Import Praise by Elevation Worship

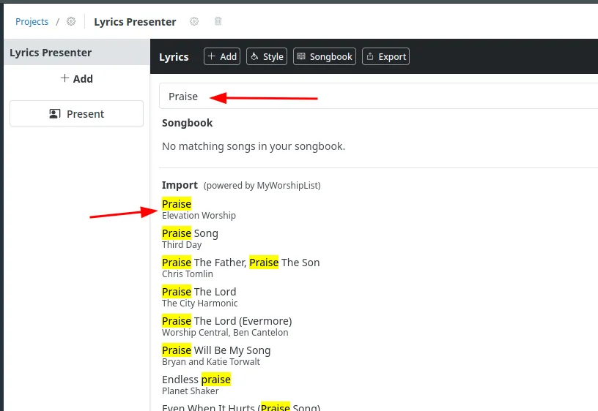[199, 209]
